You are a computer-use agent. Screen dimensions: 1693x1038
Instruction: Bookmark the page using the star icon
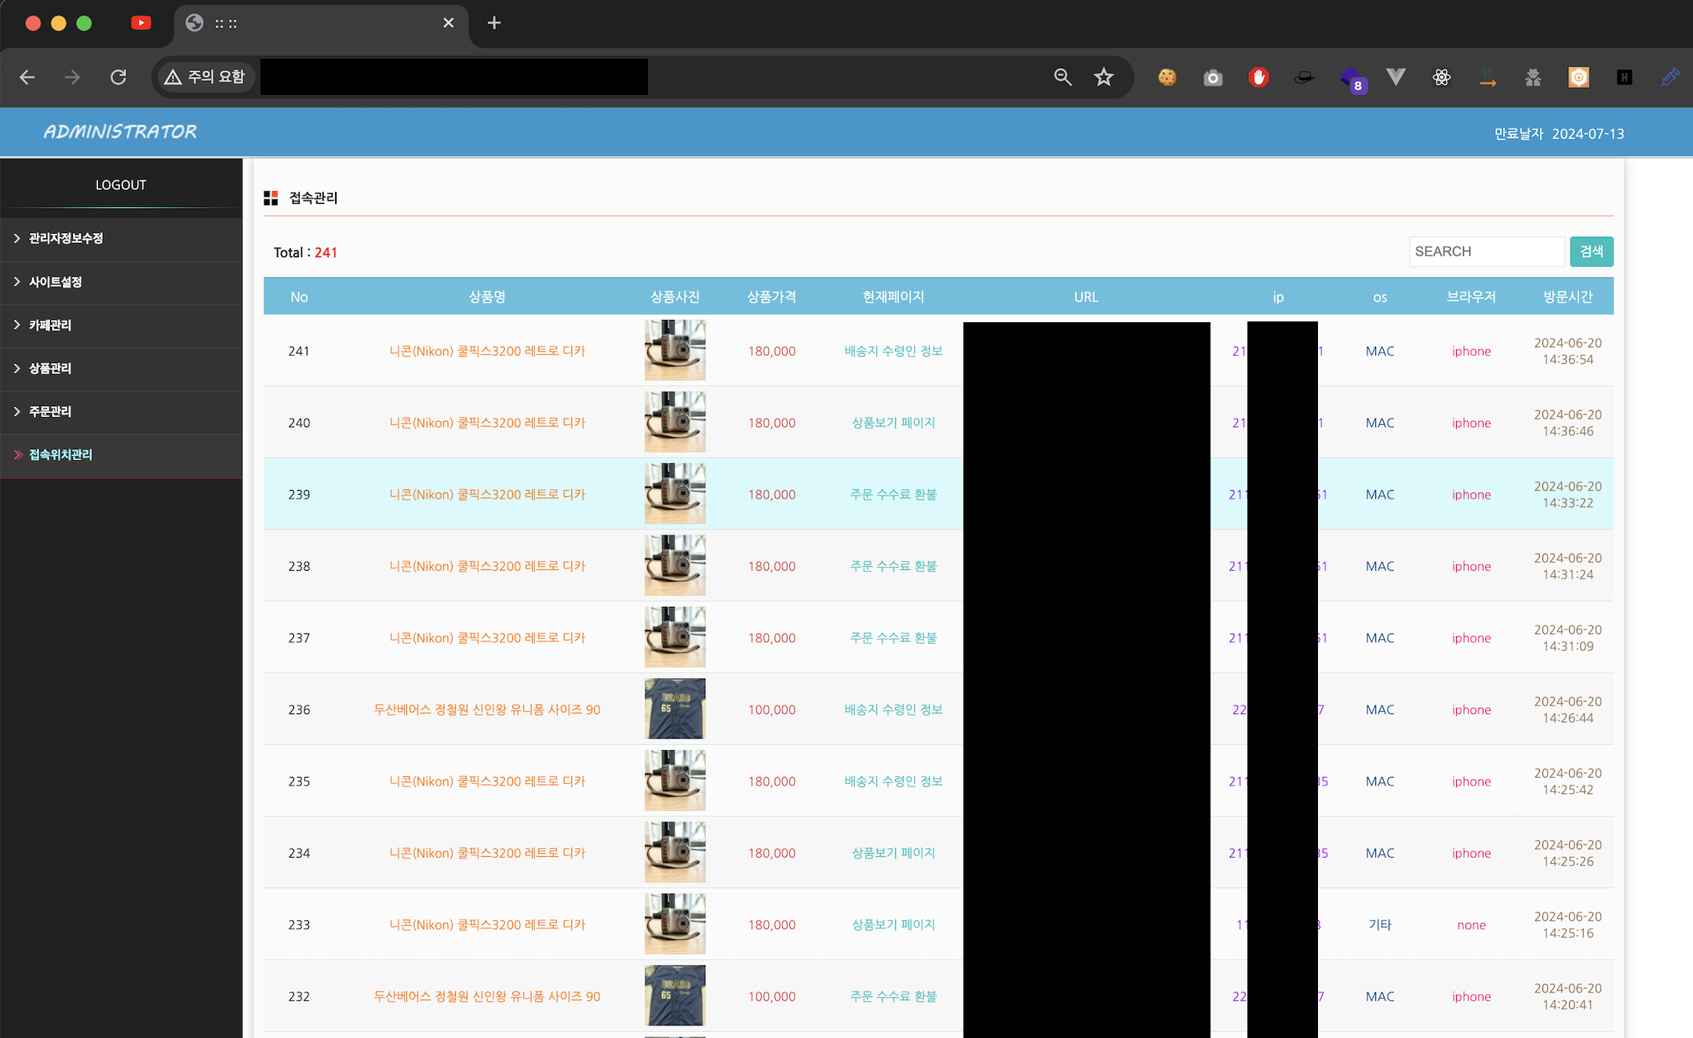[1104, 77]
